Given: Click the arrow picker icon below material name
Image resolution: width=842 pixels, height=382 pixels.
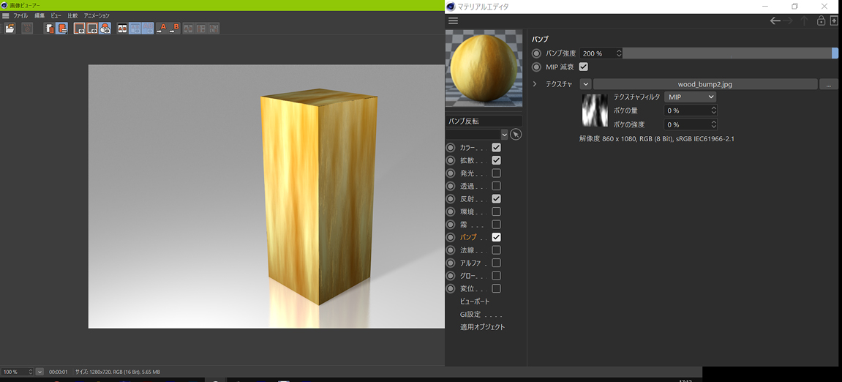Looking at the screenshot, I should pyautogui.click(x=516, y=135).
